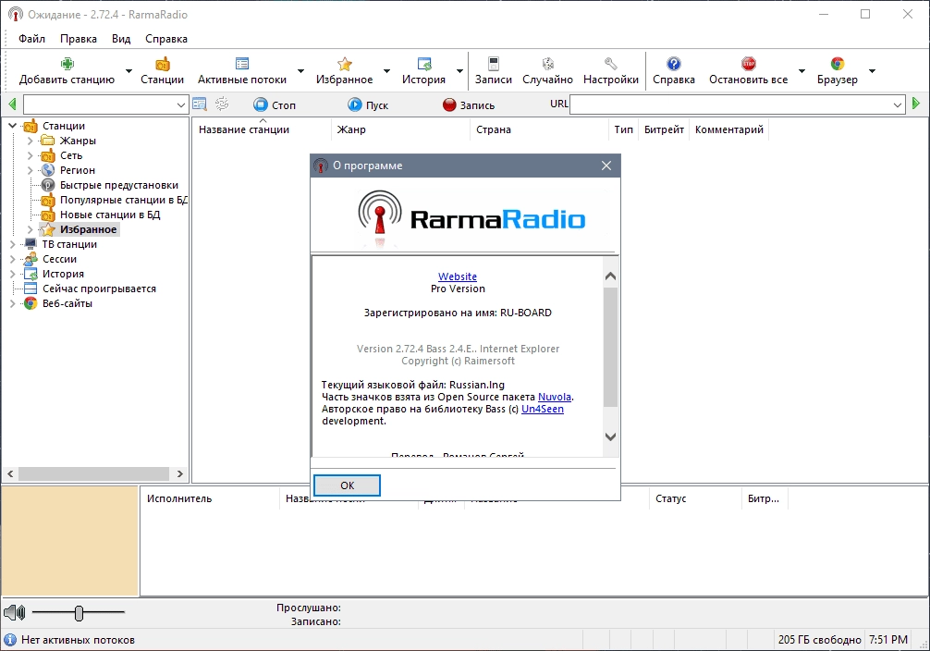Open the Вид menu
This screenshot has width=930, height=651.
pos(121,39)
